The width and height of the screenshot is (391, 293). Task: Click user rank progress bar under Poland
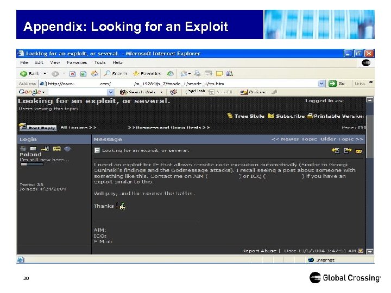coord(32,164)
